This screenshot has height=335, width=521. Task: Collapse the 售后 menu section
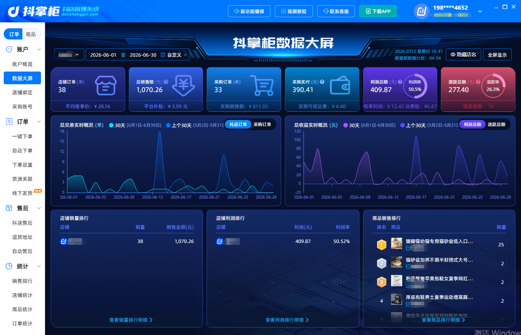39,208
